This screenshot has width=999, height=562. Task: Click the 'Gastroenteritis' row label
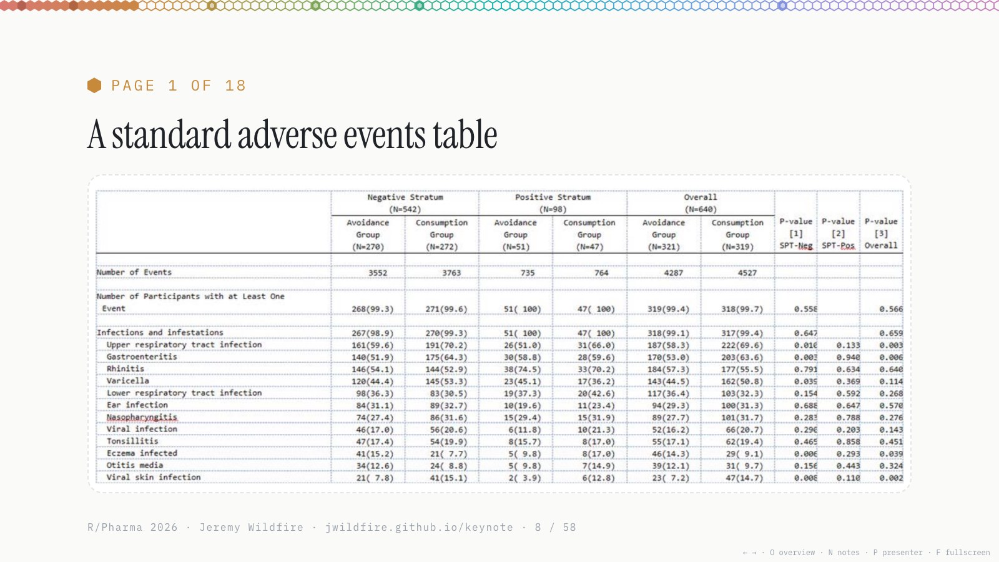point(142,357)
